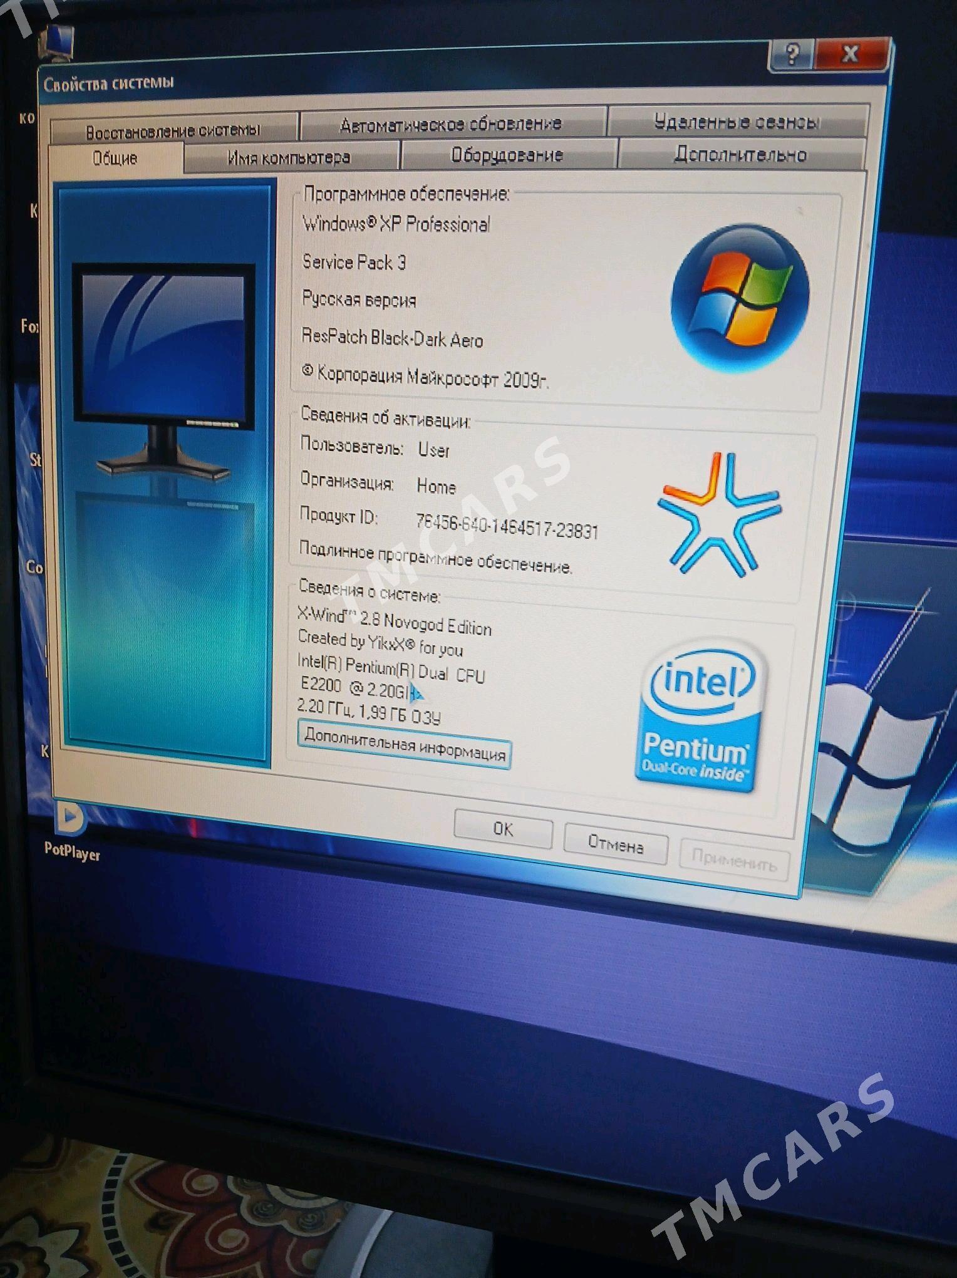Click the help question mark button
Image resolution: width=957 pixels, height=1278 pixels.
point(791,55)
